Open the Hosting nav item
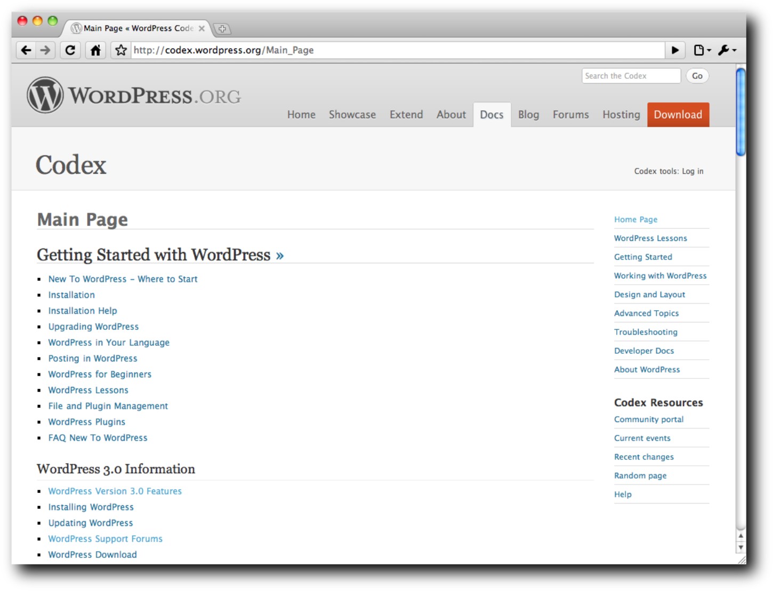The image size is (773, 591). (x=621, y=115)
